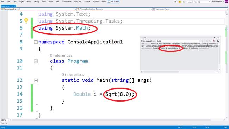Click Find Message in Code icon
This screenshot has width=229, height=129.
pyautogui.click(x=203, y=41)
